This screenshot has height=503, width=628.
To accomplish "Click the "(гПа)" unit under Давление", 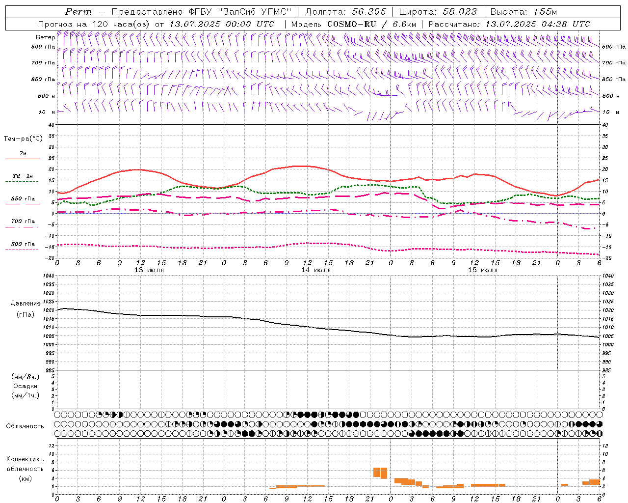I will (x=26, y=315).
